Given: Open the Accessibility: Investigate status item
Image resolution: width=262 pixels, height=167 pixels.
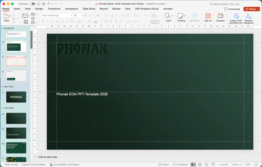Looking at the screenshot, I should click(x=64, y=164).
